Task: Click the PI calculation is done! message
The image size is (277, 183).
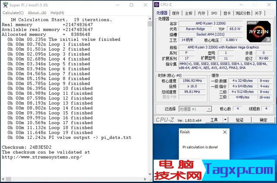Action: (x=200, y=147)
